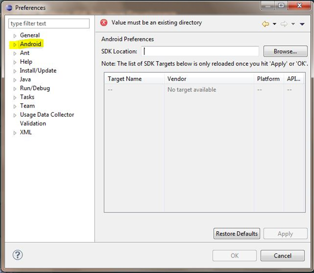The image size is (314, 273).
Task: Select General in the preferences tree
Action: 30,35
